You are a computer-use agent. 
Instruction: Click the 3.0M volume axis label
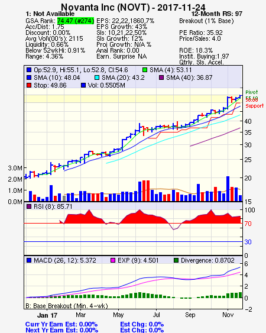click(x=15, y=168)
